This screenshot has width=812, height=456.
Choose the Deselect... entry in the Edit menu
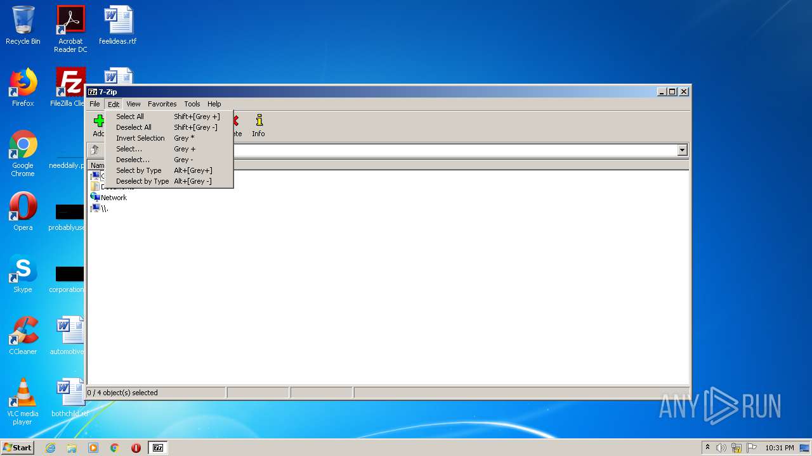click(x=169, y=160)
